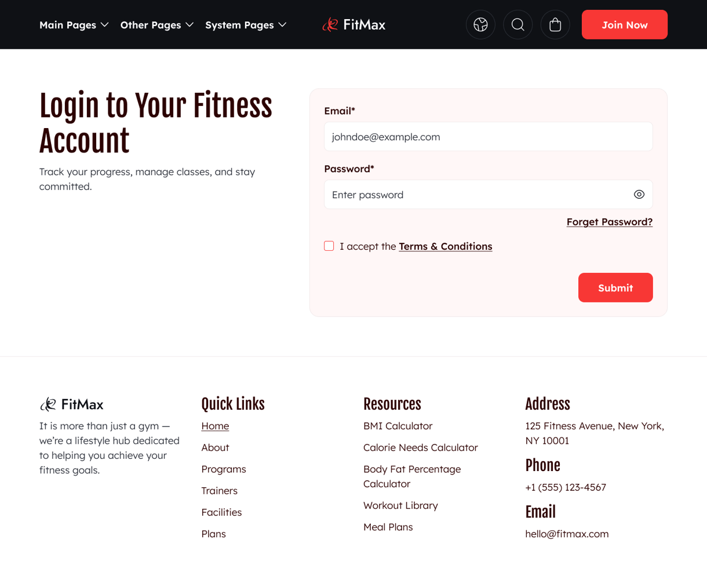Check the Terms & Conditions acceptance checkbox
Viewport: 707px width, 580px height.
(329, 246)
